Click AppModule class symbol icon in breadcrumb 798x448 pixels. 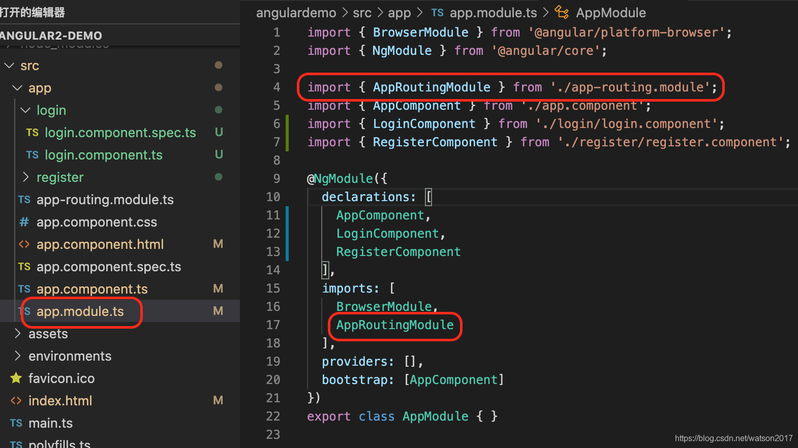click(x=562, y=12)
